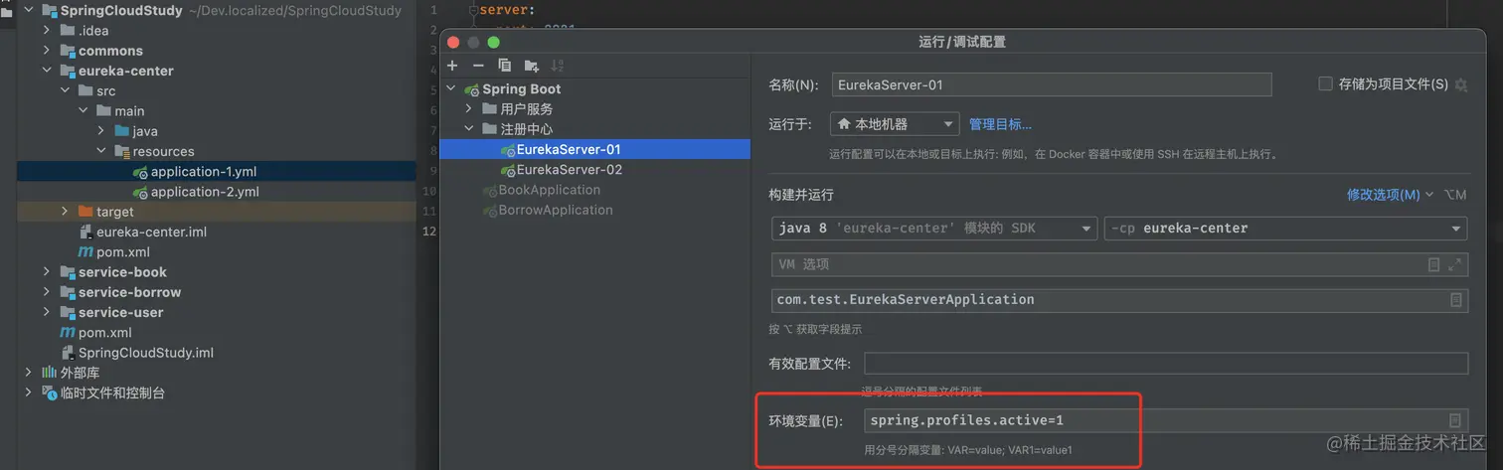Click the 有效配置文件 input field
This screenshot has width=1503, height=470.
[1166, 364]
